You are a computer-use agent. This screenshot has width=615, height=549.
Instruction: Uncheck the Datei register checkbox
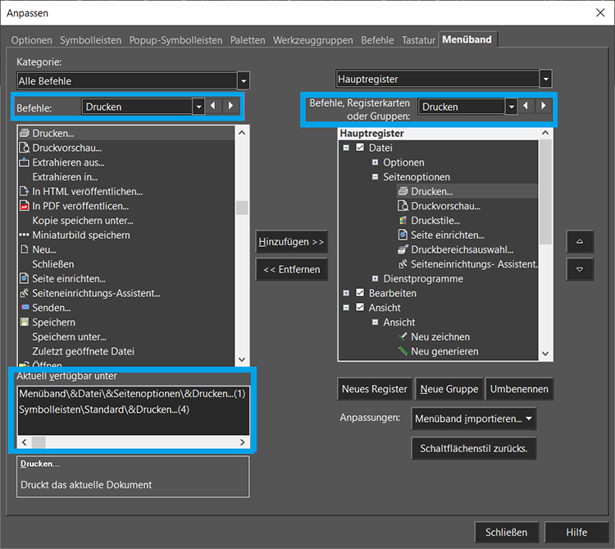tap(360, 148)
